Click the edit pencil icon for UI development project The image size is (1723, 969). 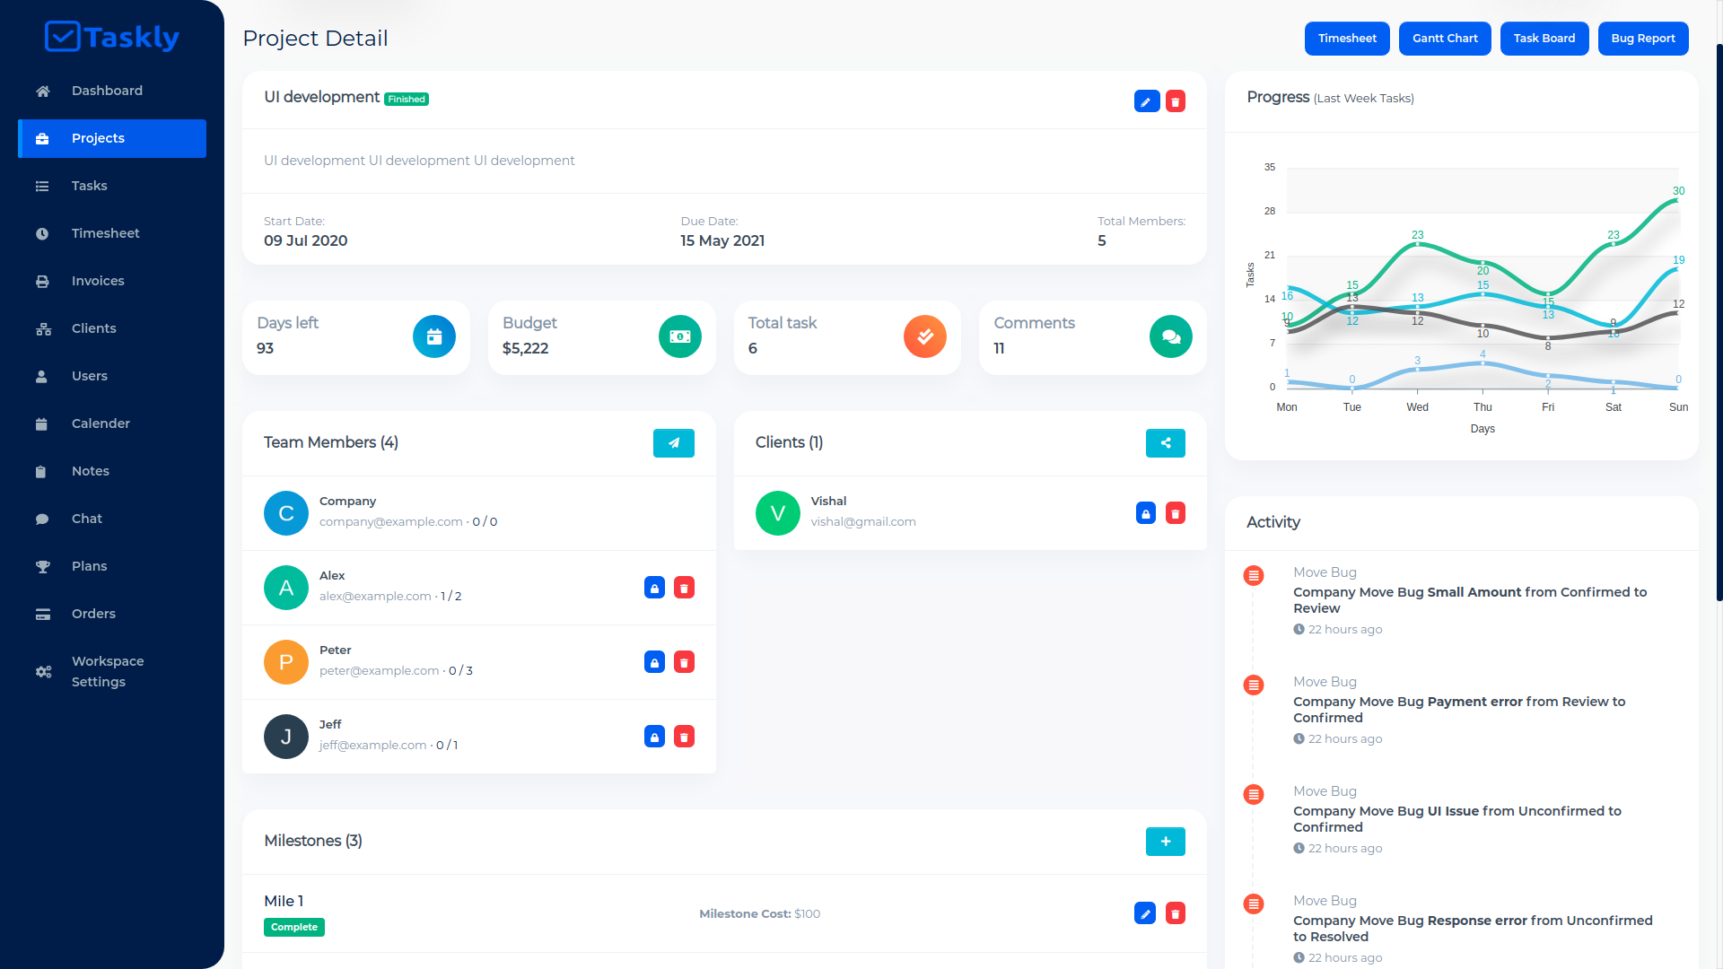(1146, 101)
